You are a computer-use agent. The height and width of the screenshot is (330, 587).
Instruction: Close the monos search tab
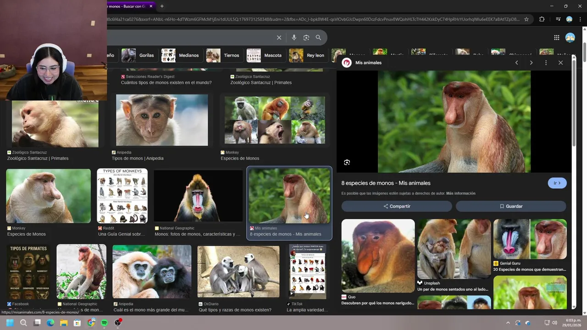[151, 6]
